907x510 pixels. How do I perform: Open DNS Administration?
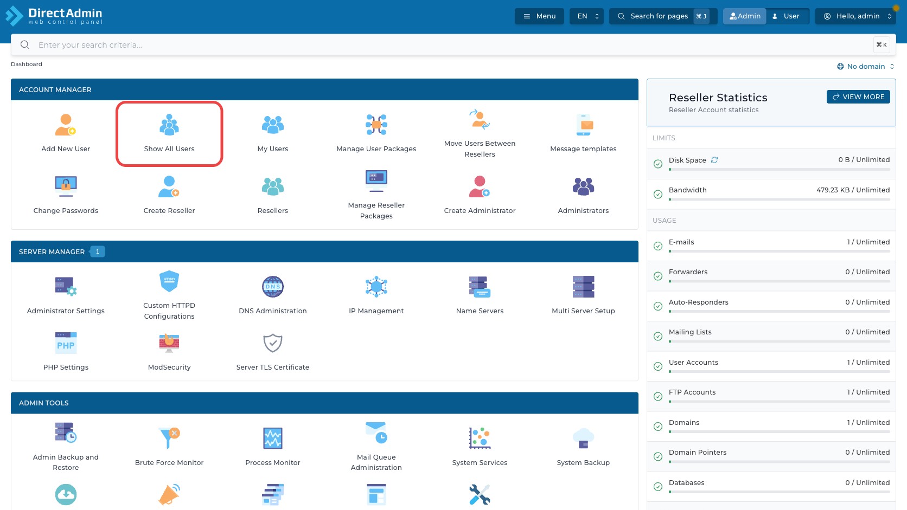(273, 295)
